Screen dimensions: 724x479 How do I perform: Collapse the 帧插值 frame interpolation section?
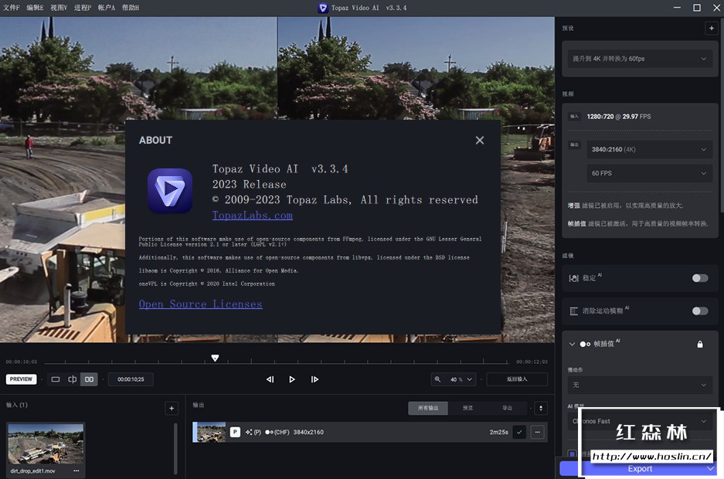(x=572, y=345)
